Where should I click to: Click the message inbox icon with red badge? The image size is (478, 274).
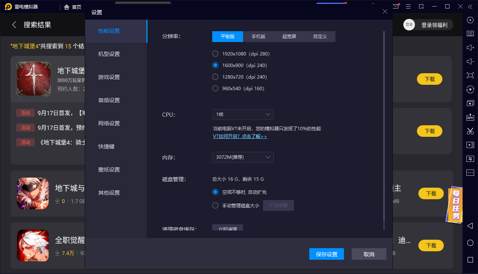[396, 6]
